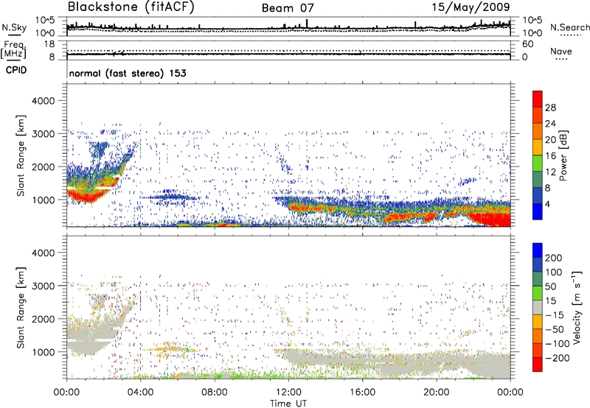Image resolution: width=590 pixels, height=408 pixels.
Task: Click the "60" tick on the Nave axis
Action: click(527, 44)
